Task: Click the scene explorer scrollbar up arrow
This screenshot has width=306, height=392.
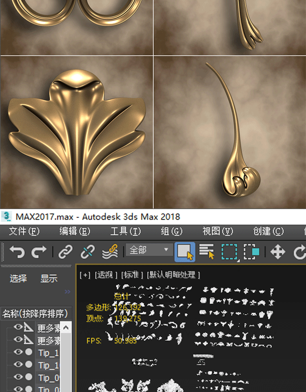Action: (66, 327)
